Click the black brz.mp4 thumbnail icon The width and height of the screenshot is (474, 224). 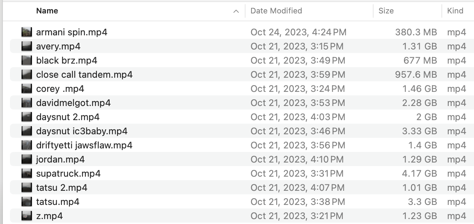(27, 60)
